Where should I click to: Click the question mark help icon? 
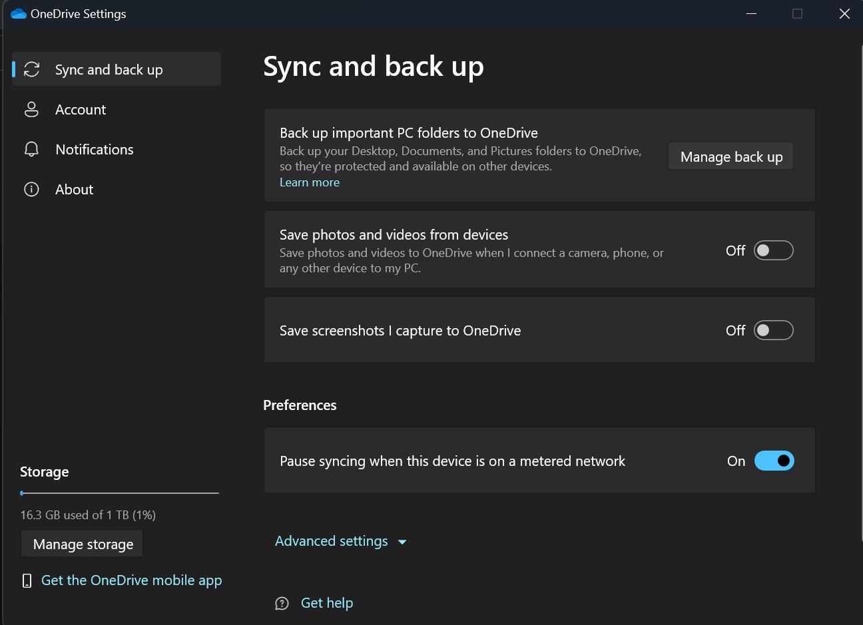click(x=282, y=603)
